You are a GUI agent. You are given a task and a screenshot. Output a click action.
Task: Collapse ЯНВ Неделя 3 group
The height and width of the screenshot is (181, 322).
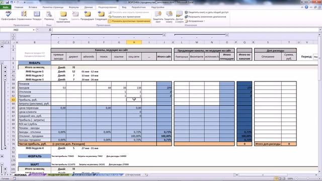(x=5, y=79)
